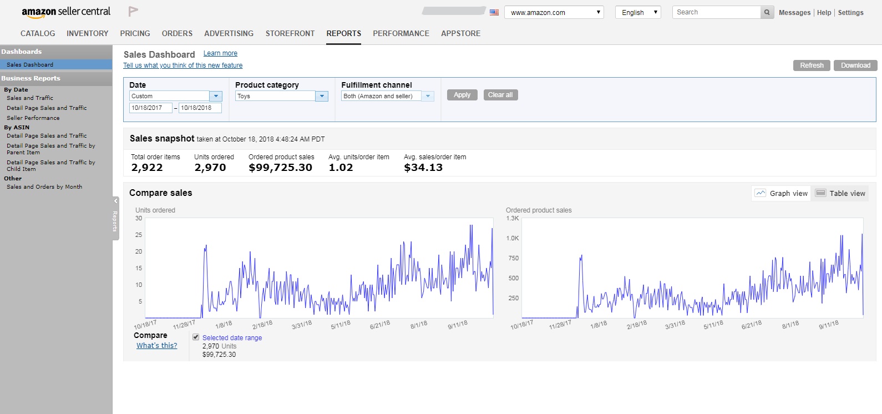Click the Search input field
This screenshot has height=414, width=882.
(x=716, y=12)
